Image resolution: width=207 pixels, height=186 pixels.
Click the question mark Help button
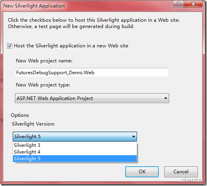click(x=178, y=4)
